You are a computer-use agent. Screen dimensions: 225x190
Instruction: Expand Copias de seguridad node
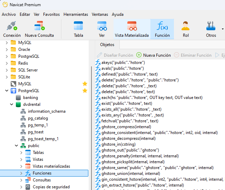(x=21, y=187)
